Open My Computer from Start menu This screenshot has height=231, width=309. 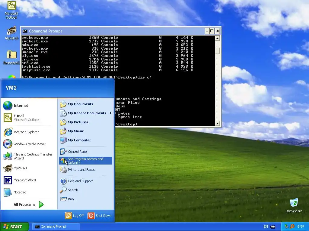coord(86,140)
